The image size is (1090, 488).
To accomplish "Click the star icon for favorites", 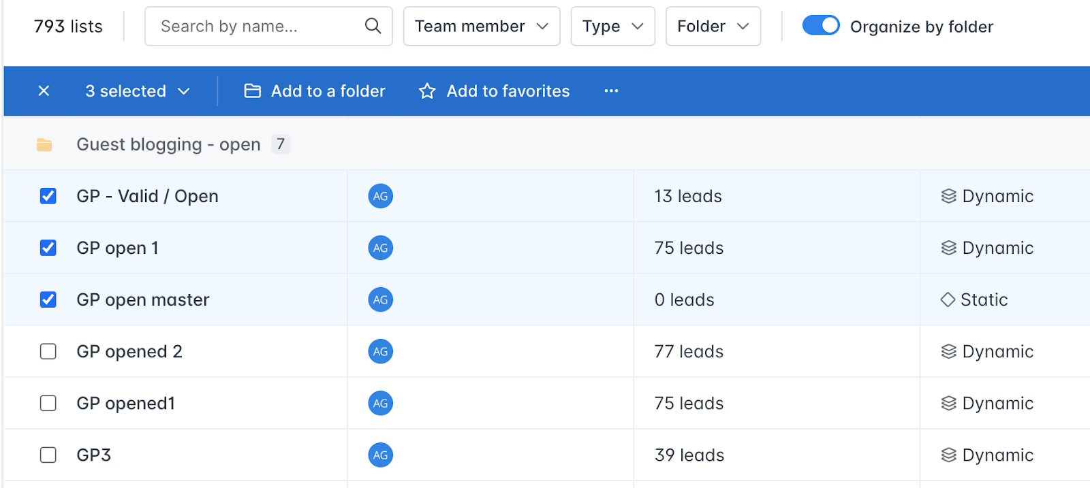I will pos(427,91).
